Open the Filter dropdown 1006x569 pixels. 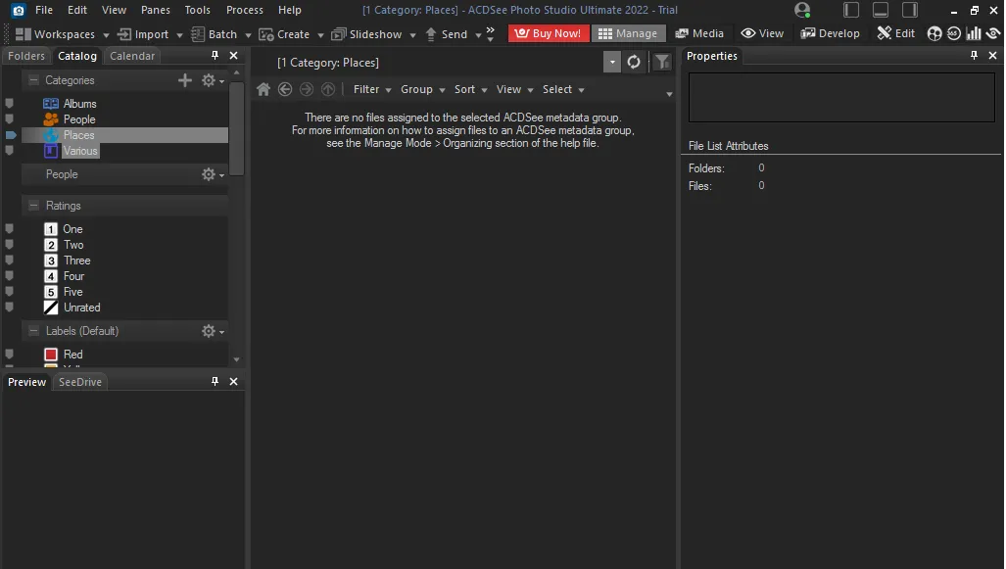click(x=372, y=89)
